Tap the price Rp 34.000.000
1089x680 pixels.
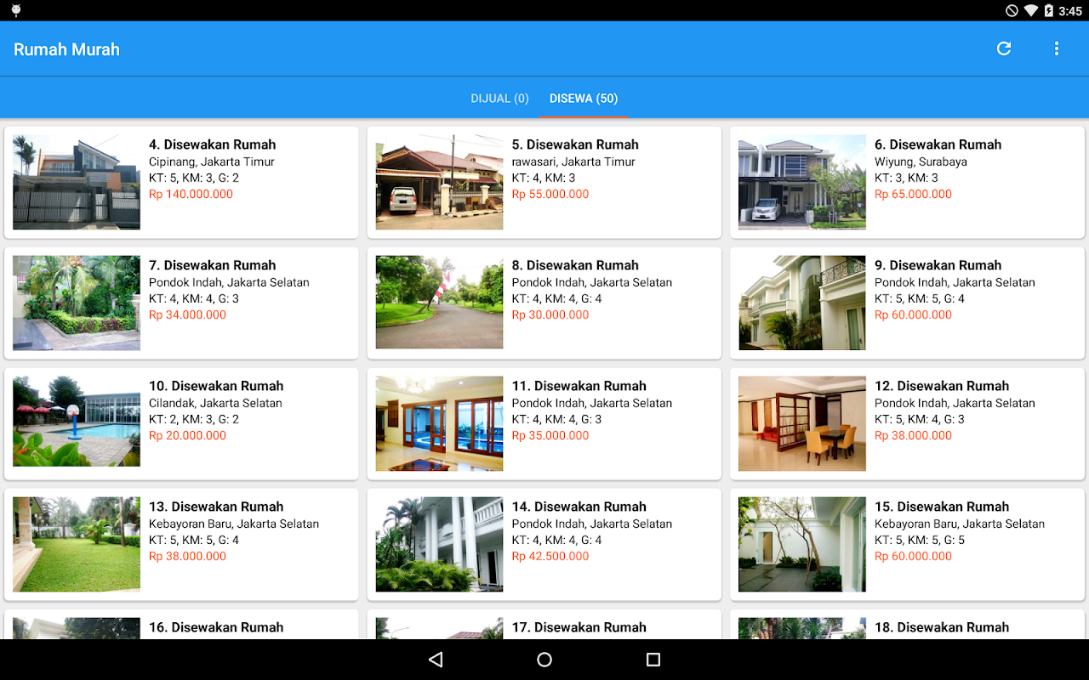click(188, 314)
